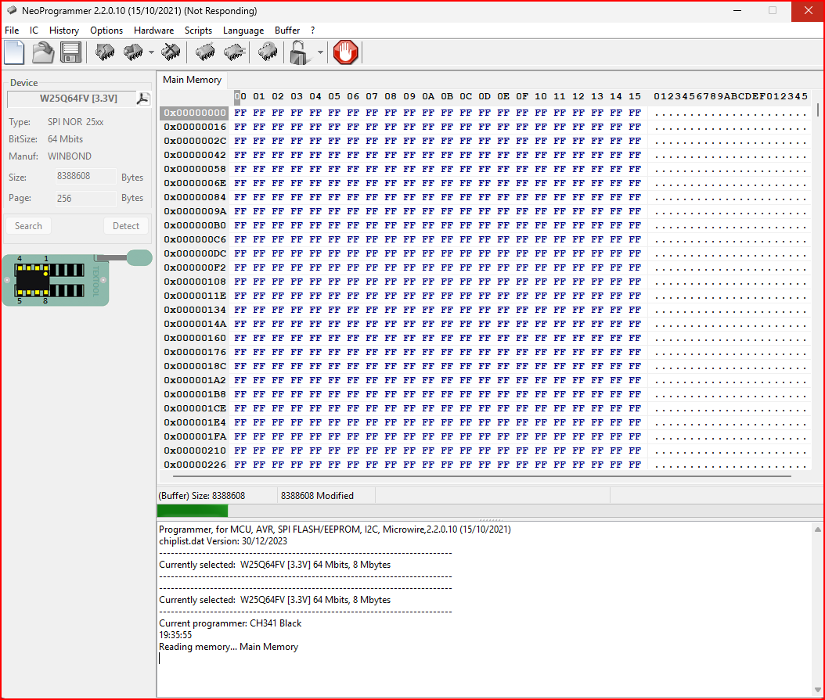Click the New file toolbar icon

tap(15, 52)
